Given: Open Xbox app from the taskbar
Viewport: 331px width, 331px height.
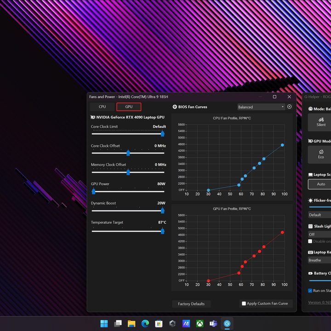Looking at the screenshot, I should click(x=200, y=323).
